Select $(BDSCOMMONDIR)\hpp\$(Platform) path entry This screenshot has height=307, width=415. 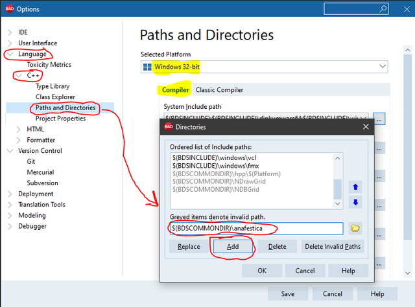pos(226,174)
